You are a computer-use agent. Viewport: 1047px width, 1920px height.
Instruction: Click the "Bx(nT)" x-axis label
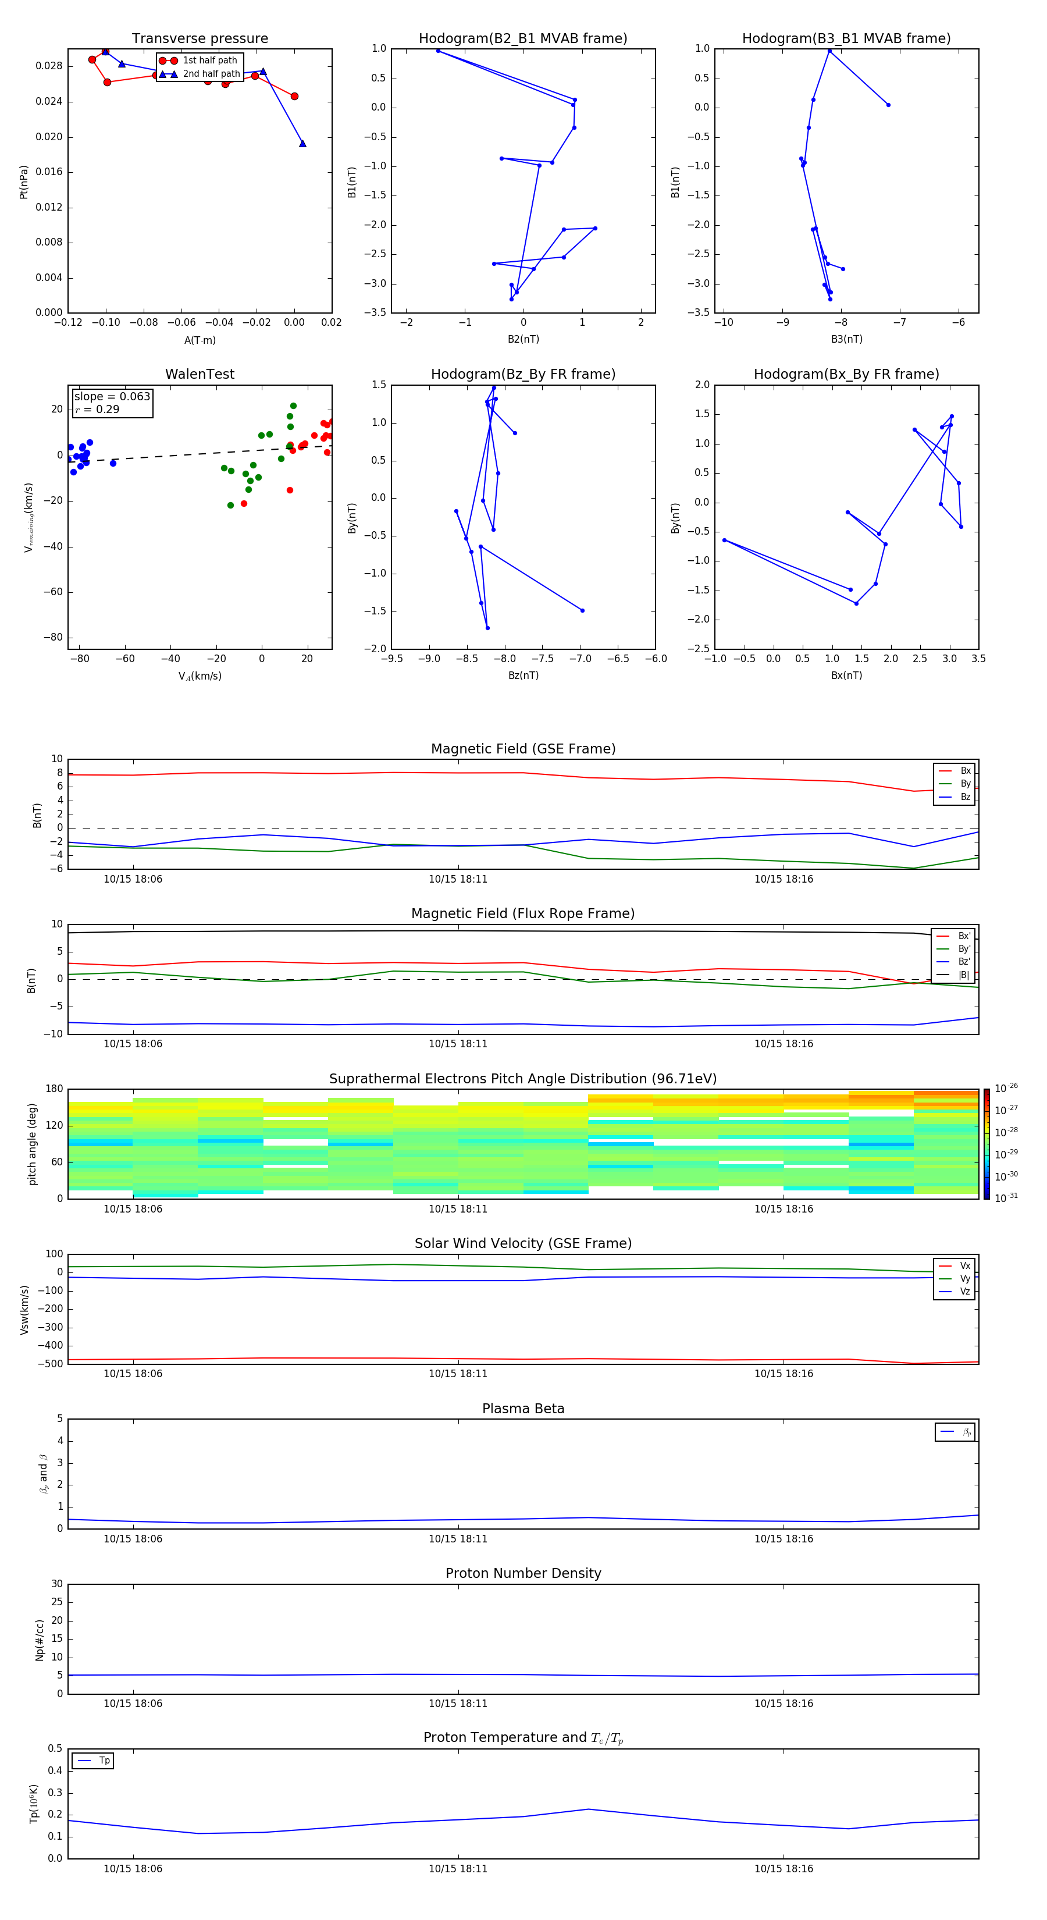coord(846,675)
